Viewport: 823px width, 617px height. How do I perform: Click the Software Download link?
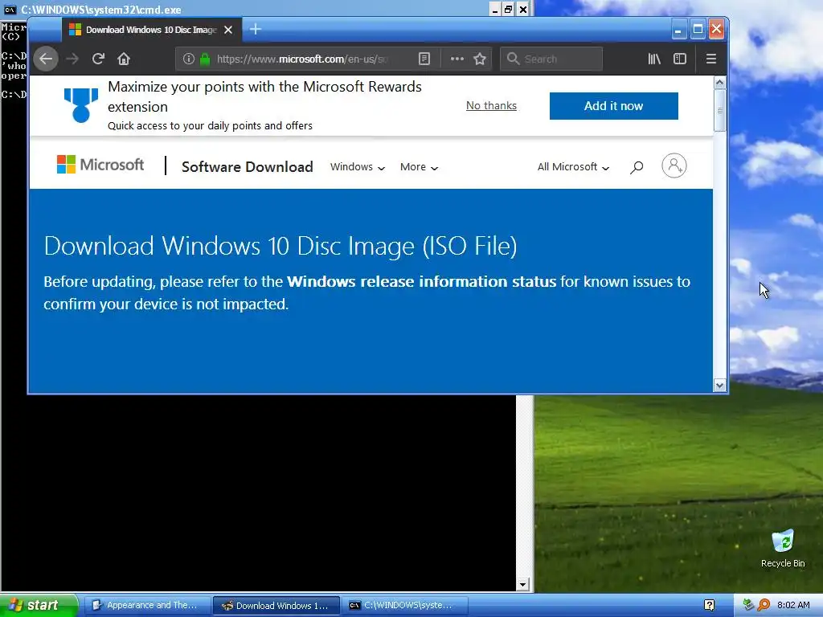point(248,167)
